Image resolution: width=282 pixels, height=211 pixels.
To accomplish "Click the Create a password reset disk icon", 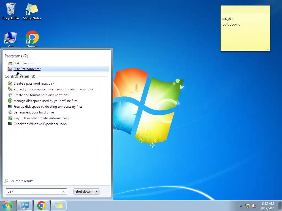I will [x=10, y=83].
